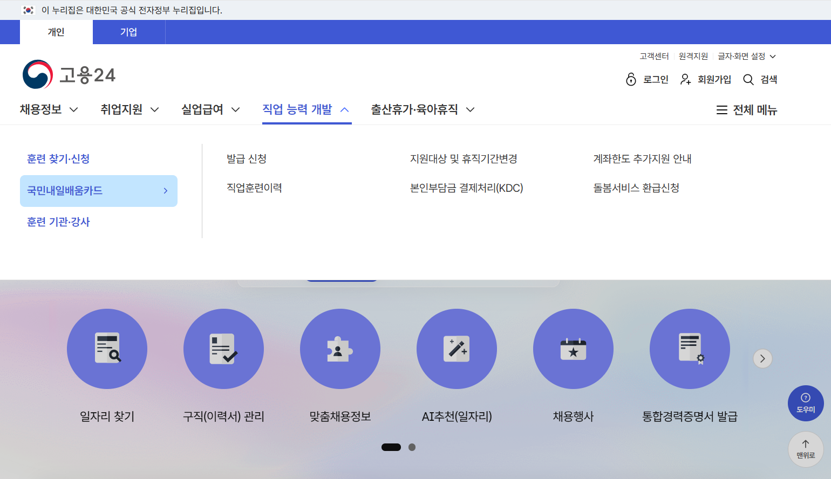Open 본인부담금 결제처리(KDC) link

tap(467, 188)
